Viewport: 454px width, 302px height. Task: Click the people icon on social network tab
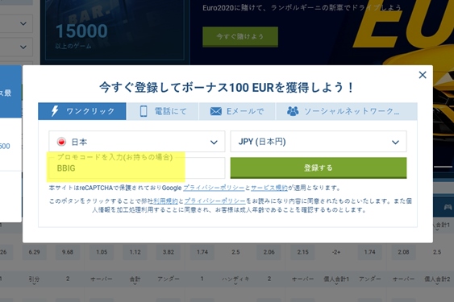pos(293,111)
